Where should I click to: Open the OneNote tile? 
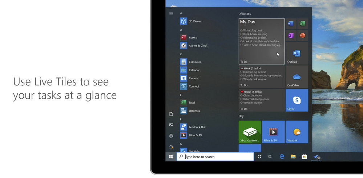291,35
